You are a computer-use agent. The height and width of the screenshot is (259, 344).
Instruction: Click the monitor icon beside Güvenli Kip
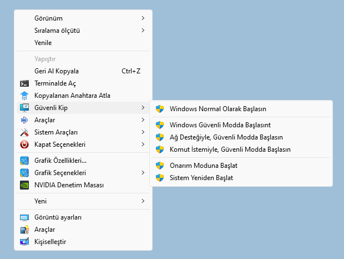pos(24,108)
